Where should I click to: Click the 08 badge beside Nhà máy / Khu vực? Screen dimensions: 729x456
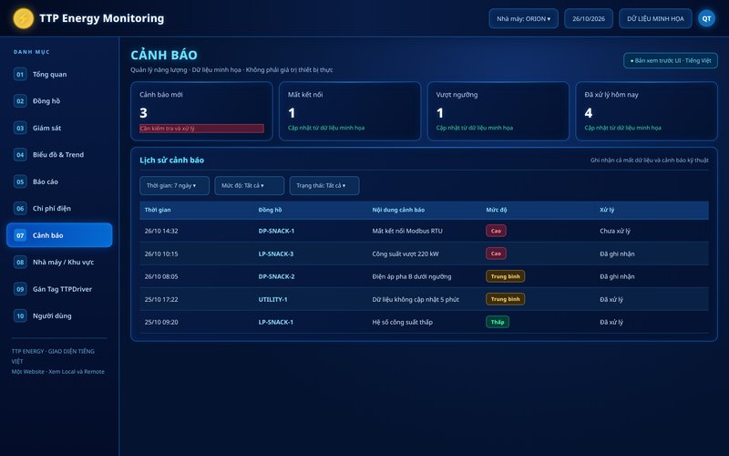tap(20, 262)
